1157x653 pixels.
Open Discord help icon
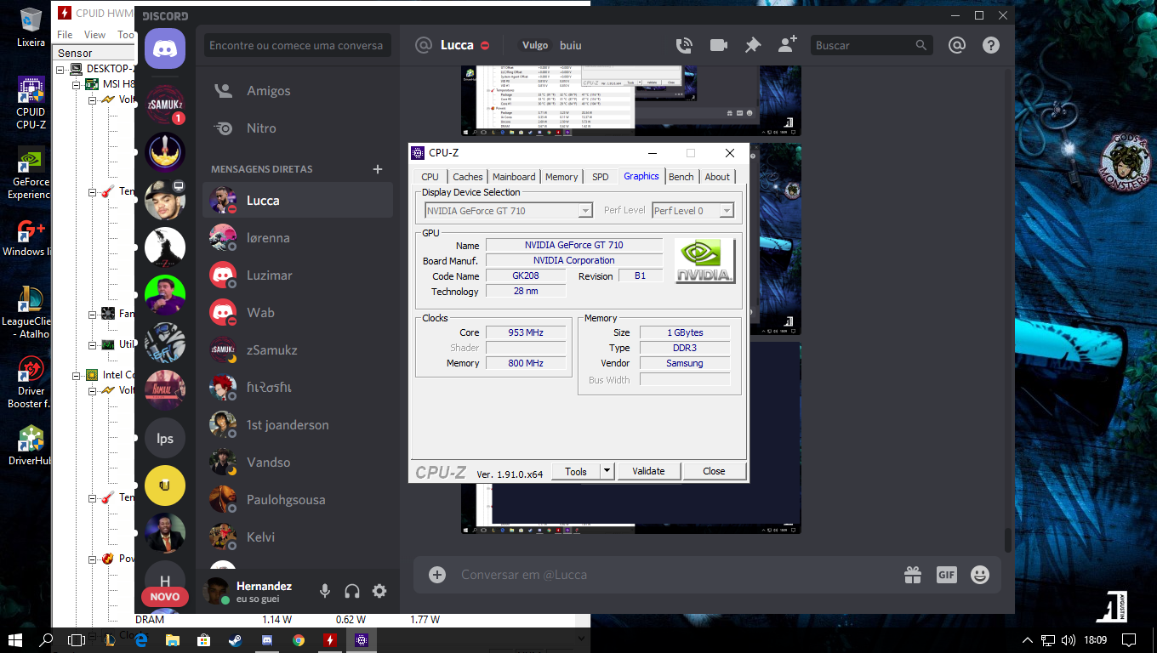point(991,46)
